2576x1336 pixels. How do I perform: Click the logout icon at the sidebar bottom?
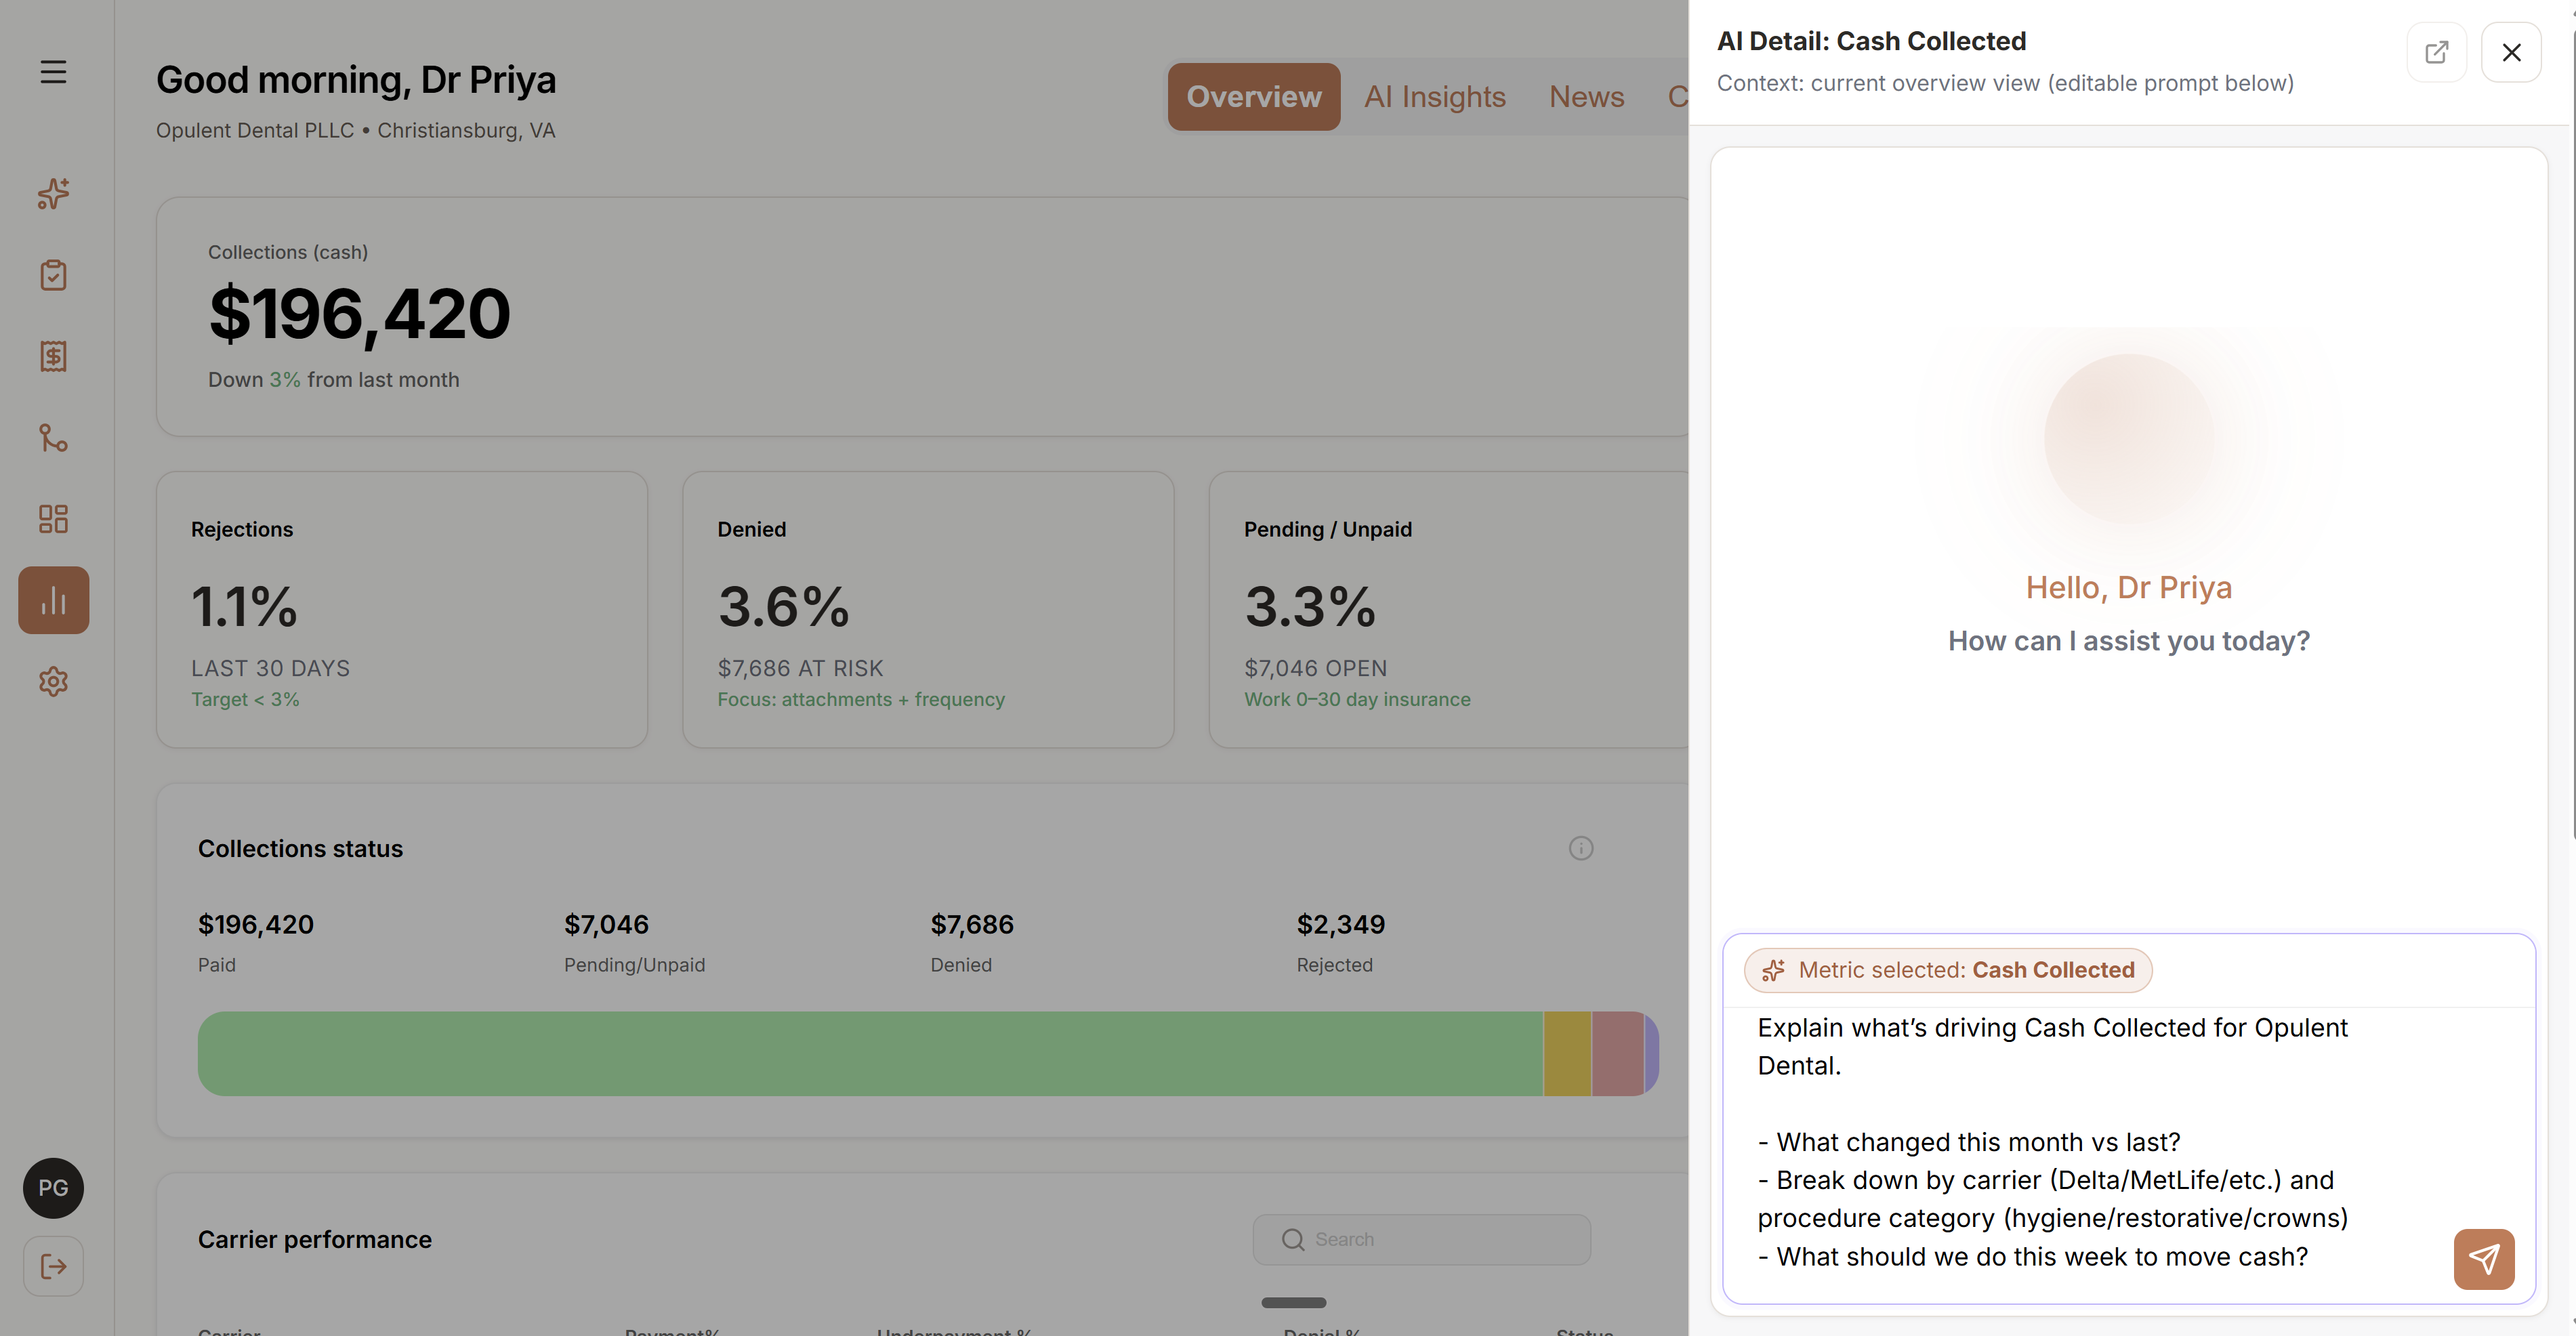53,1267
